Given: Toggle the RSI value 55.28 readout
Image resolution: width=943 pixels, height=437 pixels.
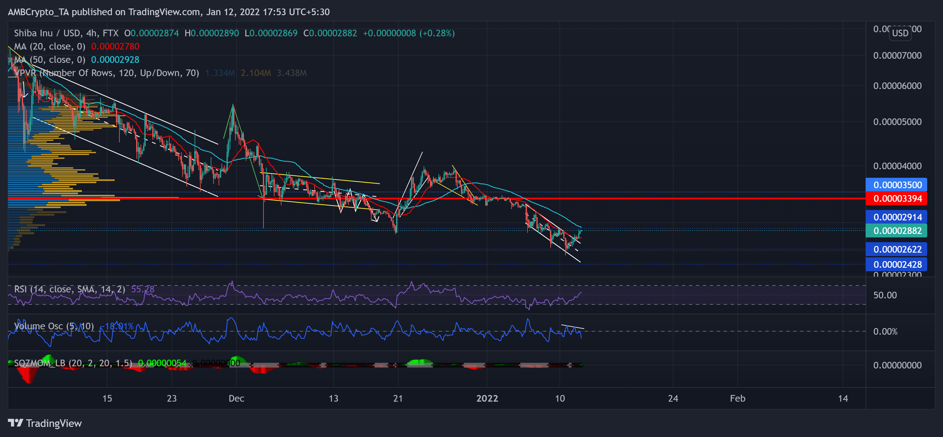Looking at the screenshot, I should [x=142, y=289].
